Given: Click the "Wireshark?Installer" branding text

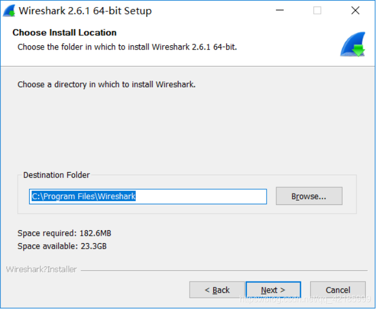Looking at the screenshot, I should pos(41,269).
